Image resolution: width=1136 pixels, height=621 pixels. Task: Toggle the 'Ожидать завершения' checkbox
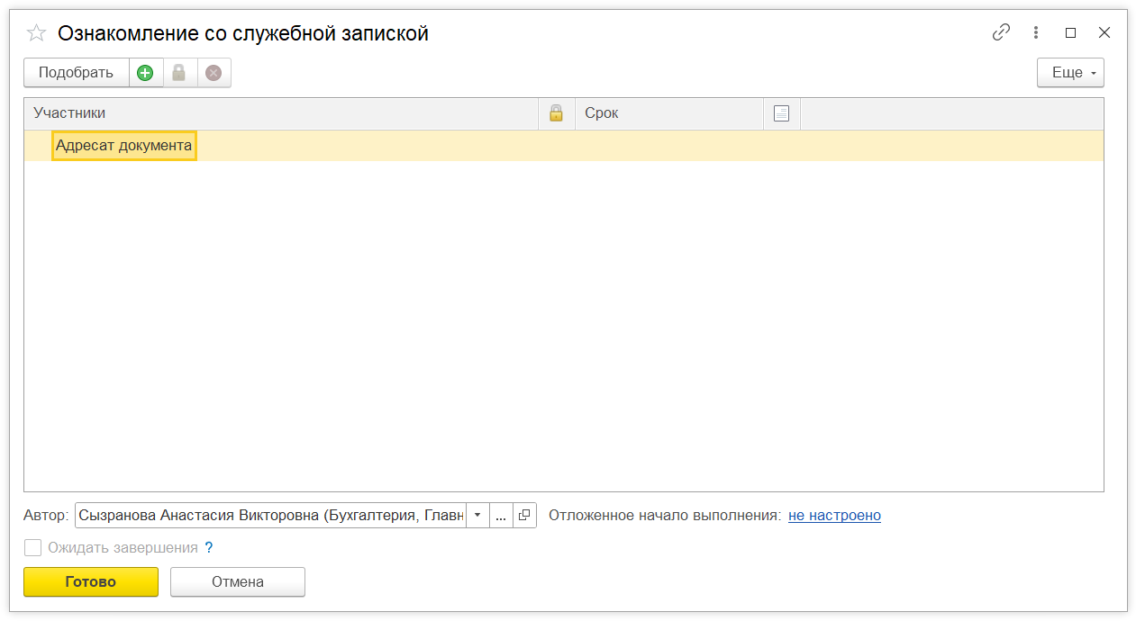click(x=33, y=547)
